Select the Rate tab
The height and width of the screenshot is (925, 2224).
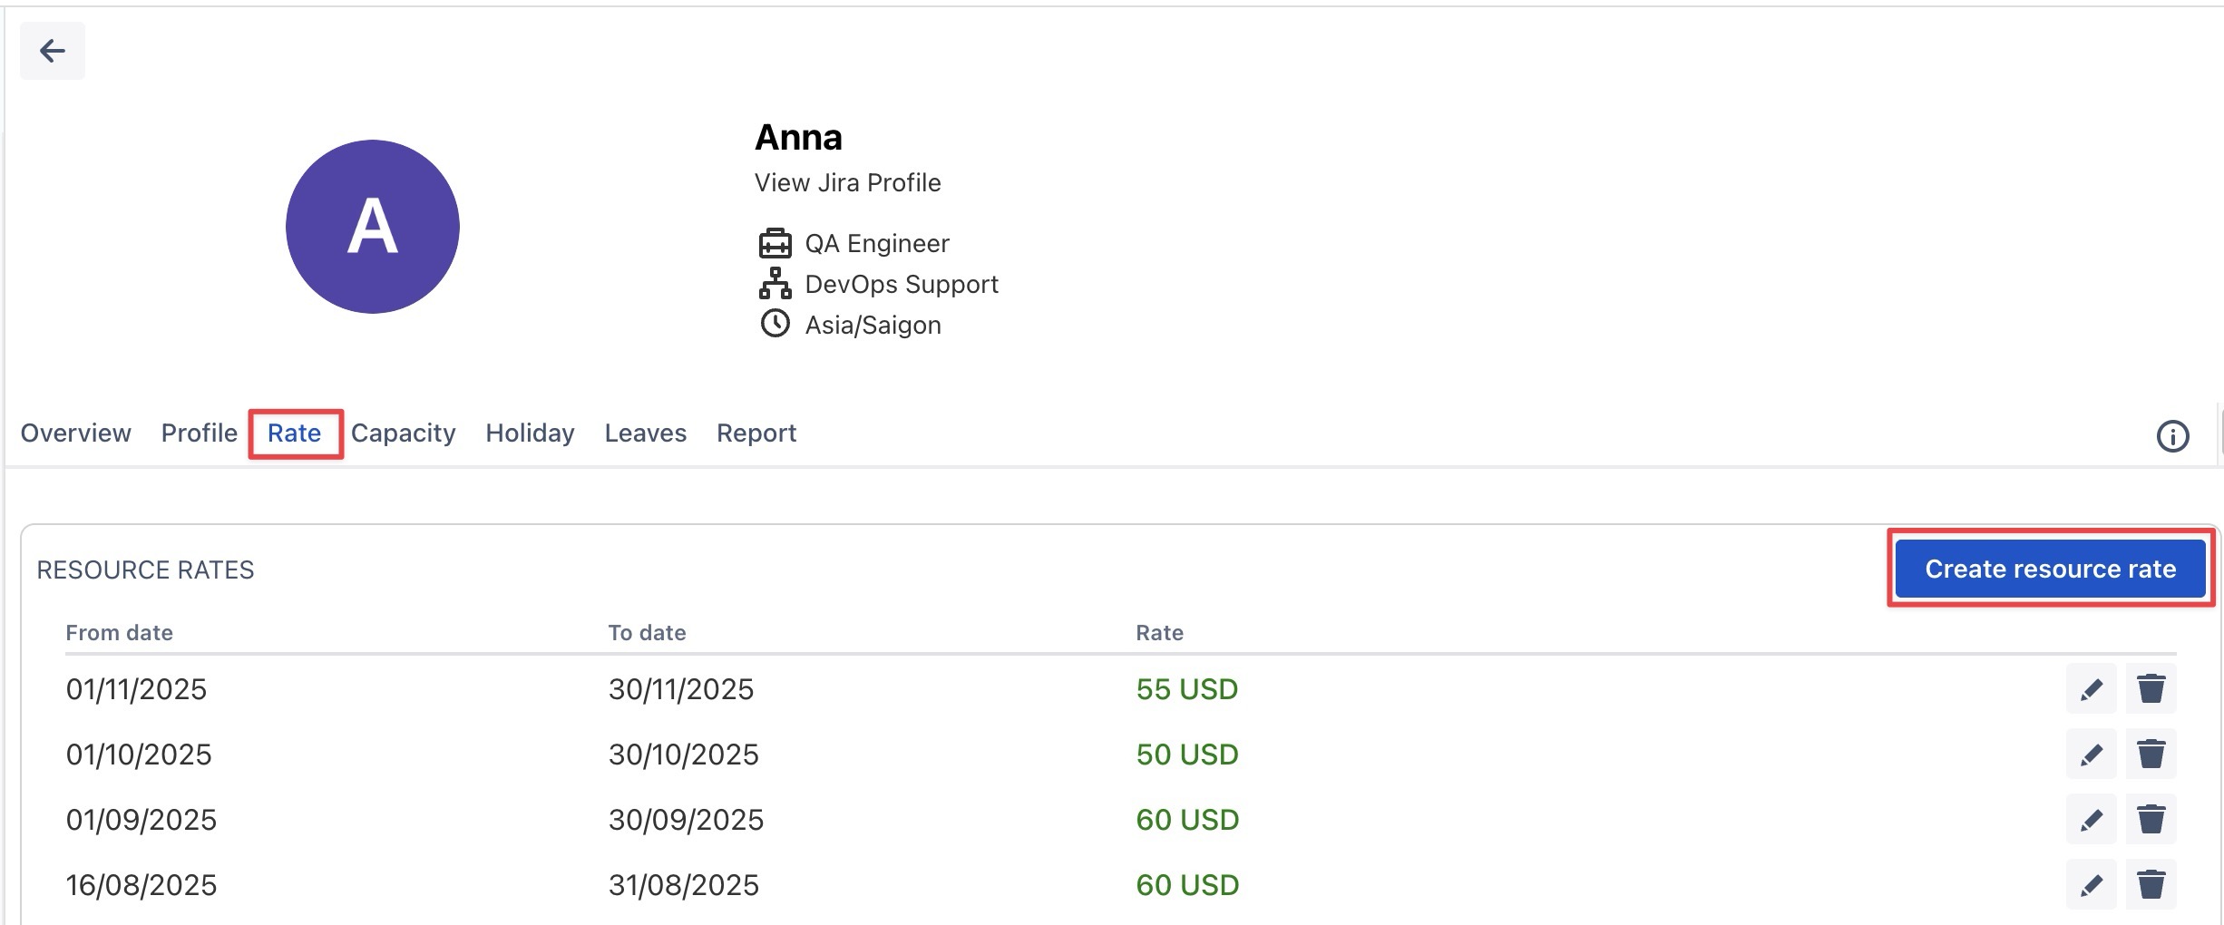pyautogui.click(x=295, y=433)
